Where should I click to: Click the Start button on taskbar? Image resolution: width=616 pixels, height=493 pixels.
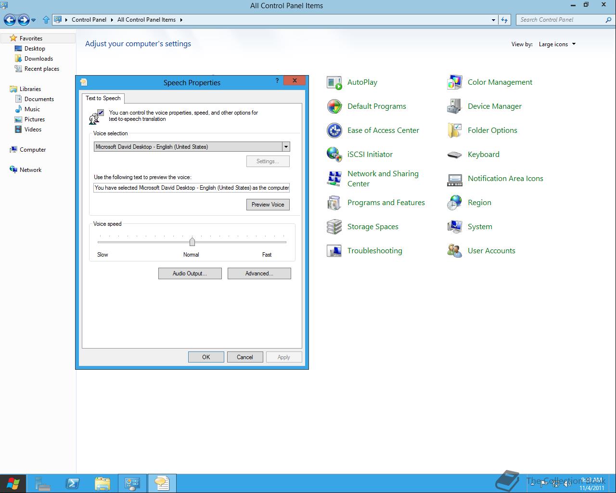[x=13, y=483]
